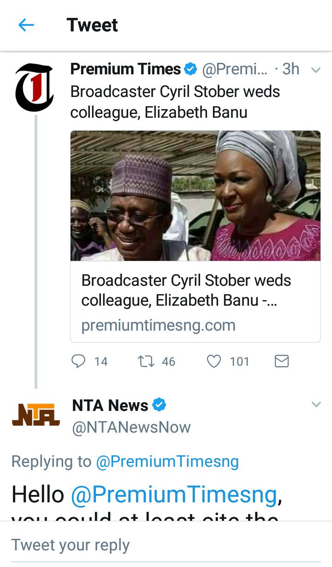
Task: Tap NTA News verified badge
Action: pyautogui.click(x=159, y=405)
